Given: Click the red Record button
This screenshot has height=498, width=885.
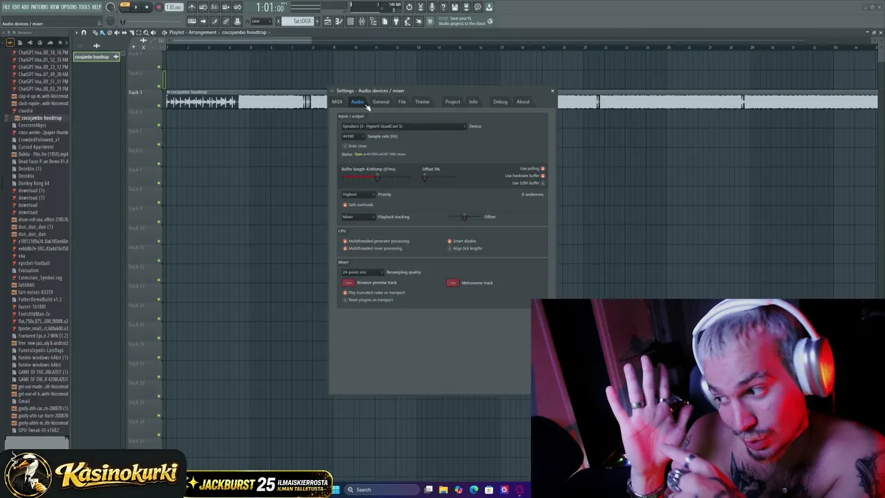Looking at the screenshot, I should [158, 7].
